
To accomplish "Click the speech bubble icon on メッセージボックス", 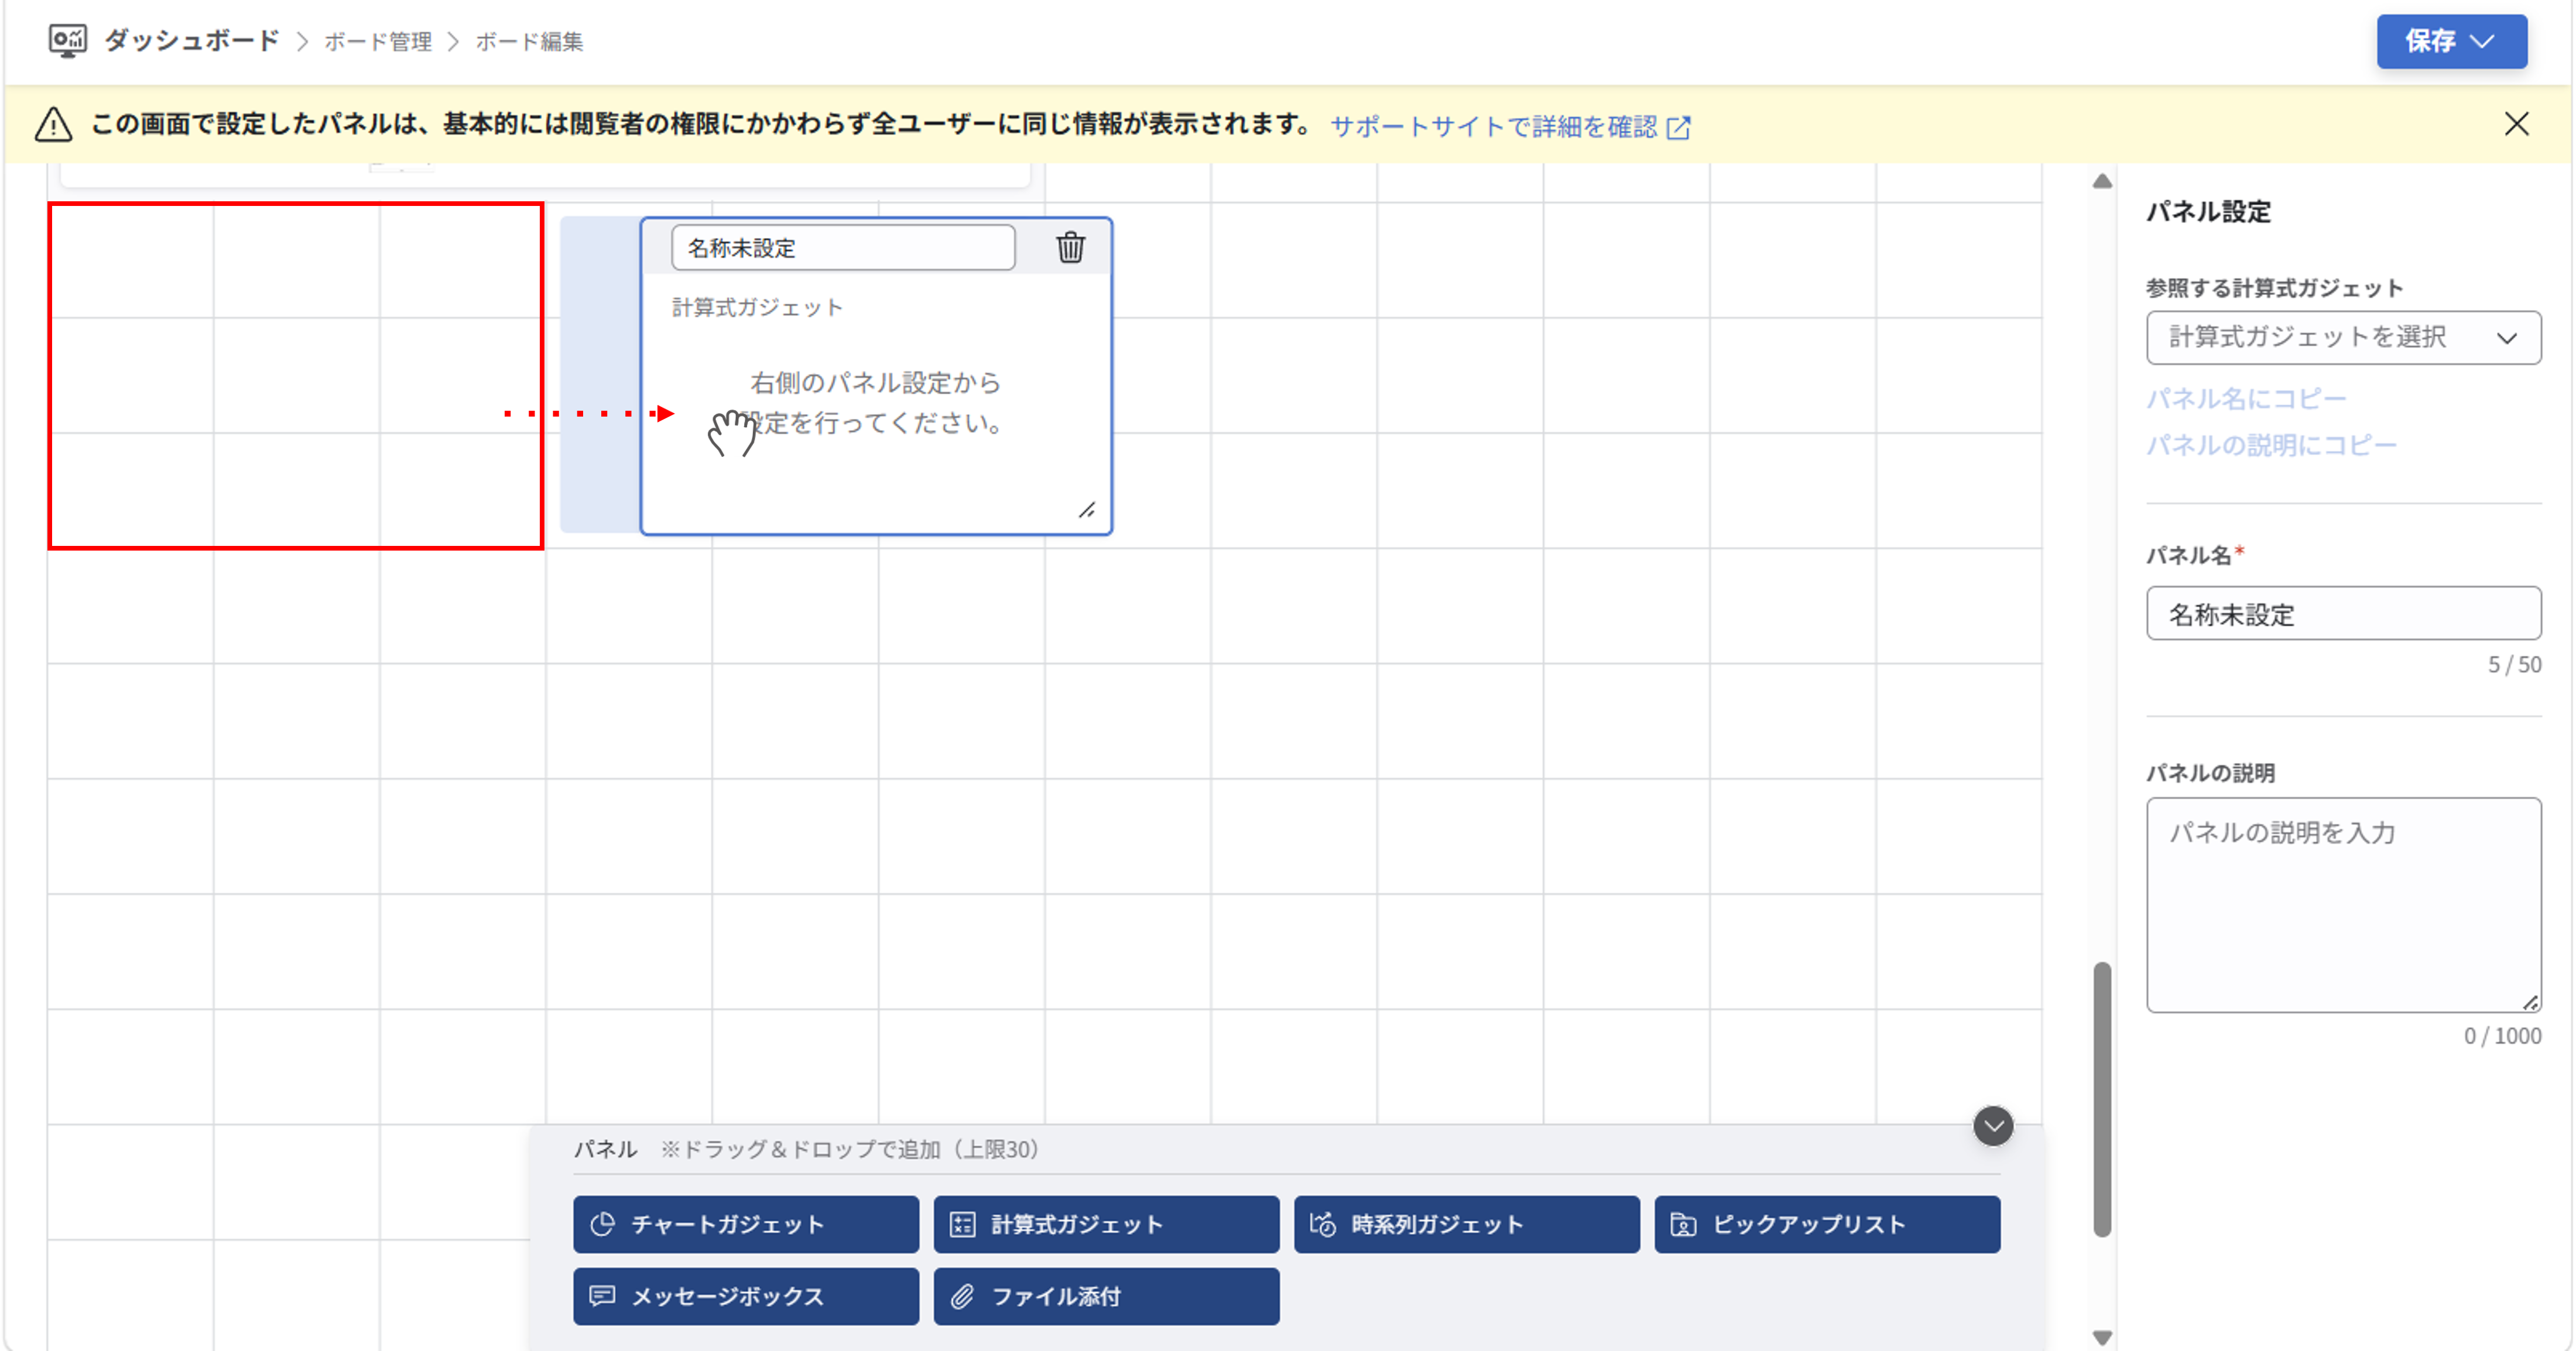I will pos(602,1296).
